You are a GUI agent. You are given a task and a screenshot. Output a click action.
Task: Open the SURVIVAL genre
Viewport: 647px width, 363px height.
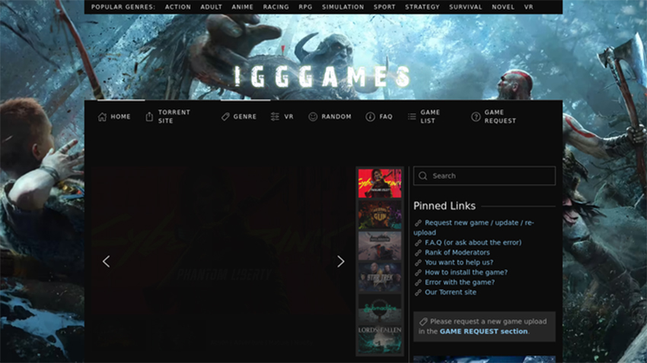pyautogui.click(x=465, y=7)
